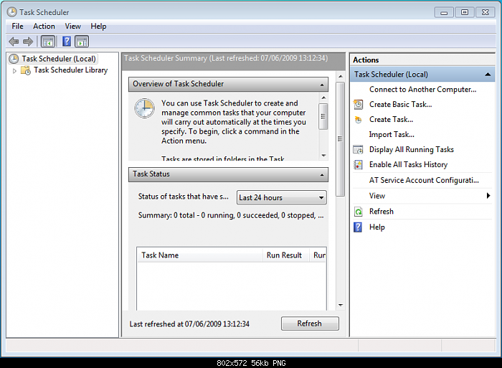Click the Display All Running Tasks icon
Image resolution: width=502 pixels, height=368 pixels.
pyautogui.click(x=358, y=150)
